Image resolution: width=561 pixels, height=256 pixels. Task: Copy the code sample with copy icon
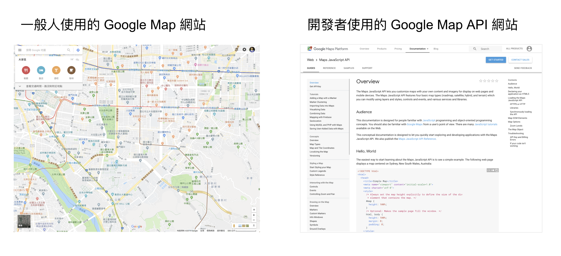tap(497, 170)
